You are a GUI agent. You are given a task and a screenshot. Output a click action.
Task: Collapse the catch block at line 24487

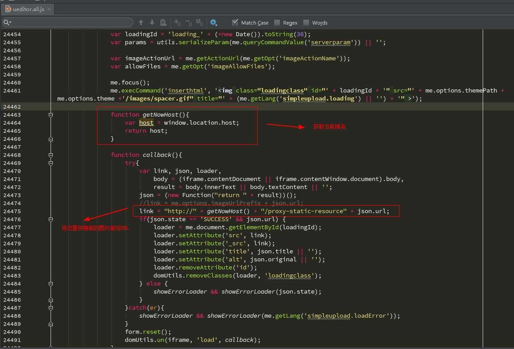pyautogui.click(x=51, y=308)
